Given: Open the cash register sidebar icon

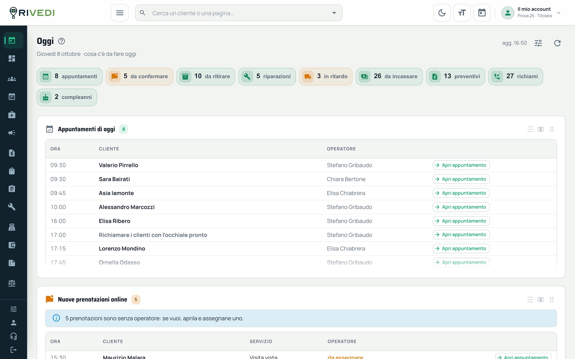Looking at the screenshot, I should click(12, 227).
